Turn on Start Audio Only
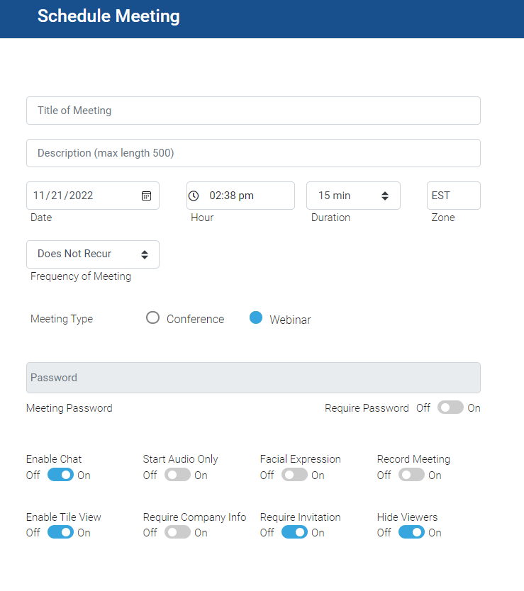 pyautogui.click(x=177, y=475)
